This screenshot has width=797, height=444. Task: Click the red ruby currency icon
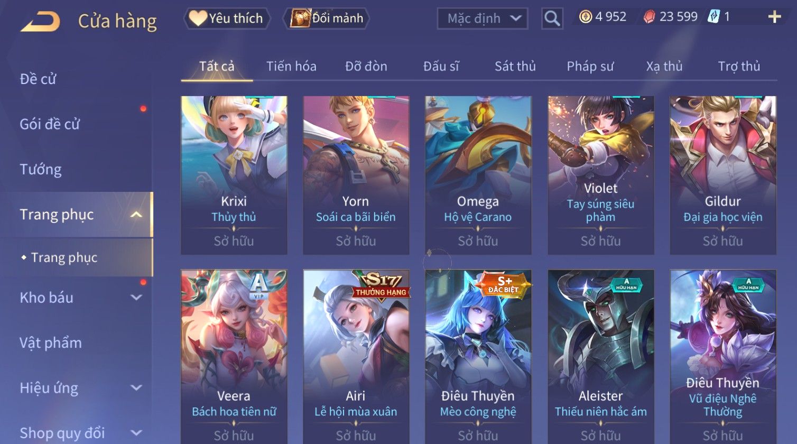(649, 17)
